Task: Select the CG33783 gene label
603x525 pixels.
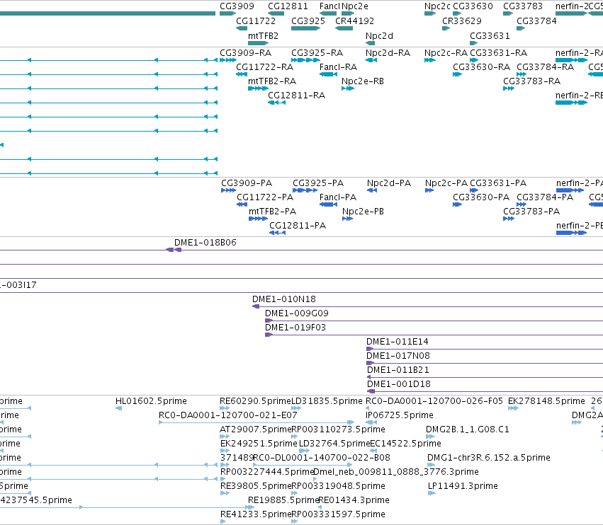Action: pyautogui.click(x=523, y=6)
